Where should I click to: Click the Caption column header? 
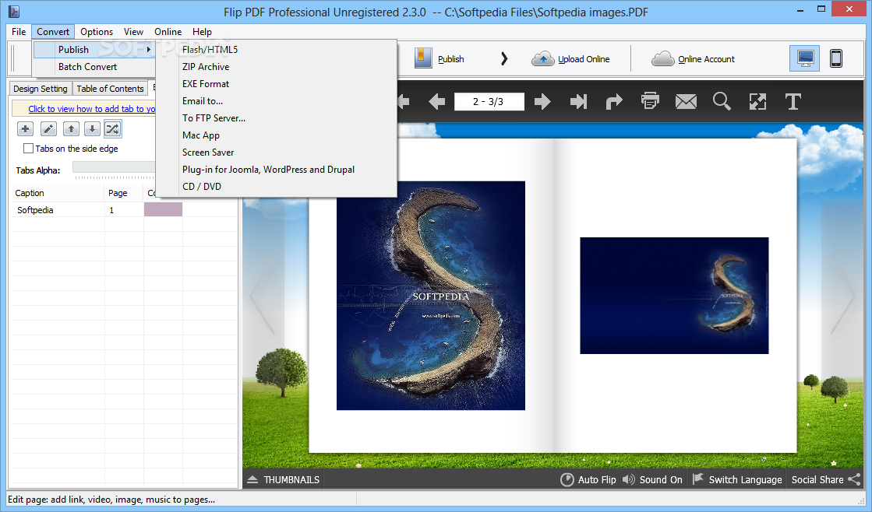pos(58,193)
